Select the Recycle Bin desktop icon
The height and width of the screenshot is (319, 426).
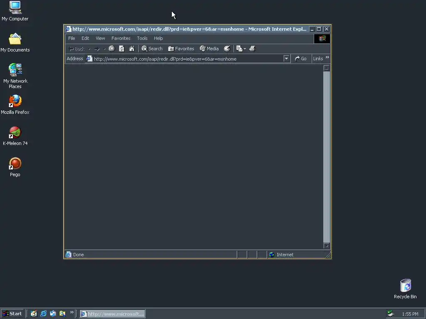[x=405, y=289]
